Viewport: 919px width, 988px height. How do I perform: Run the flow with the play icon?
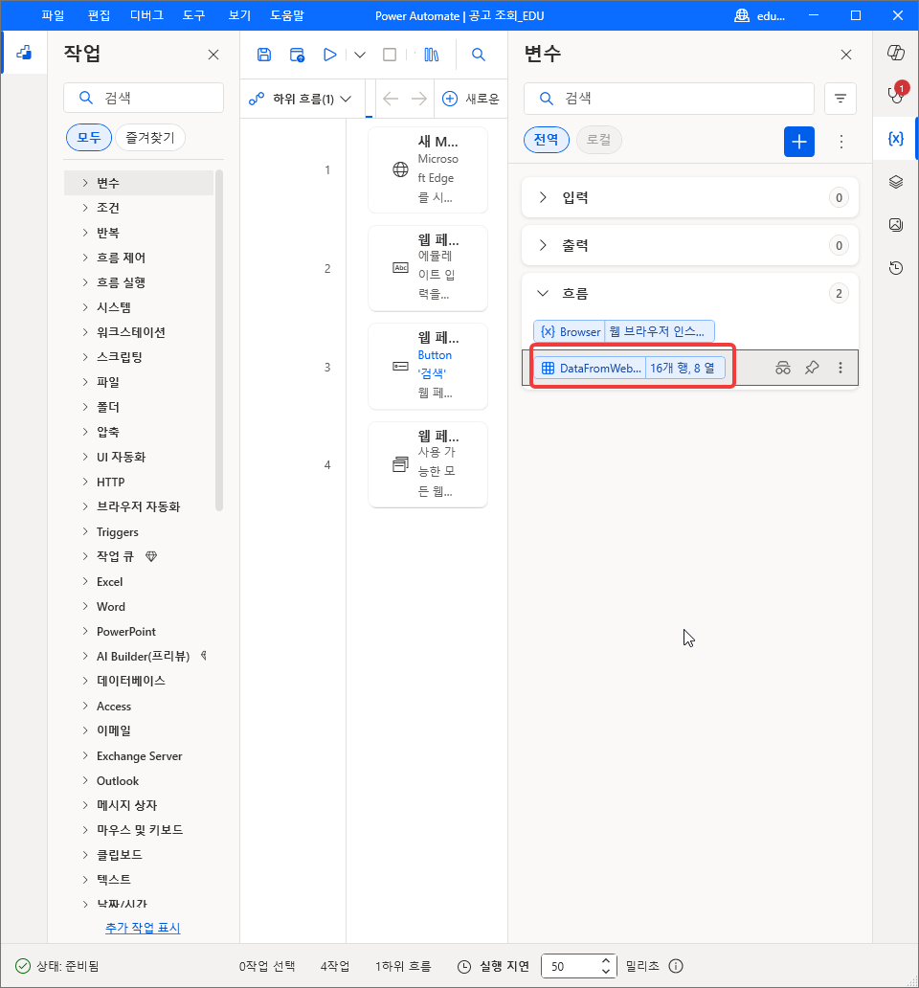329,55
